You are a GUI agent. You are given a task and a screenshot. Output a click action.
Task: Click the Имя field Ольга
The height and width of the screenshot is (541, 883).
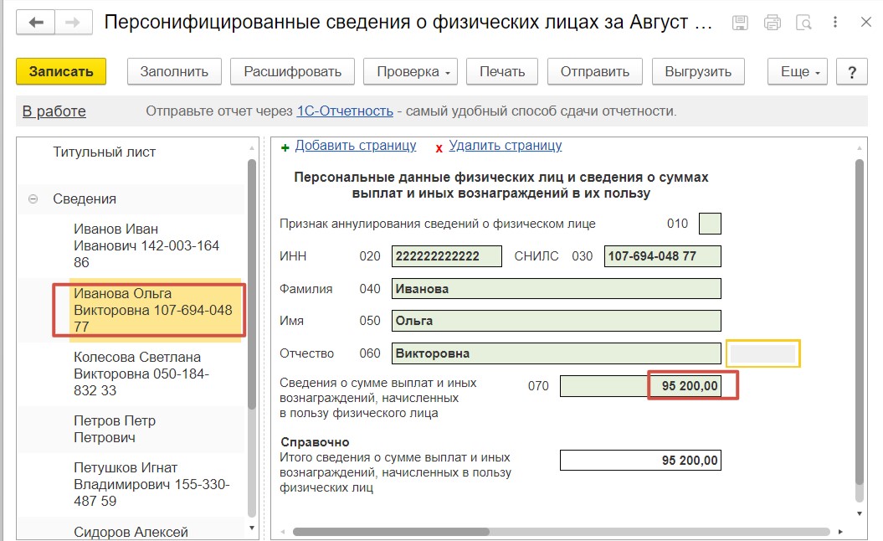coord(557,321)
